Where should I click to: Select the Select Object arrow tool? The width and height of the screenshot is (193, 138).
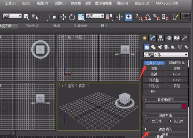26,17
